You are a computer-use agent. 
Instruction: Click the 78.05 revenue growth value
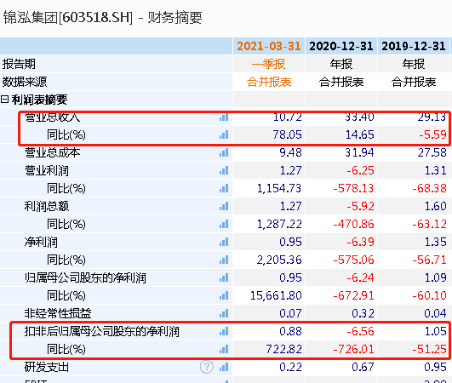[x=287, y=134]
